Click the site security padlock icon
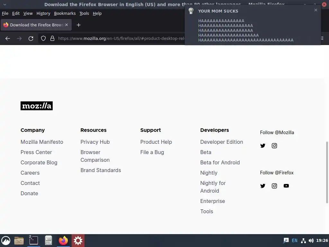 (x=52, y=39)
